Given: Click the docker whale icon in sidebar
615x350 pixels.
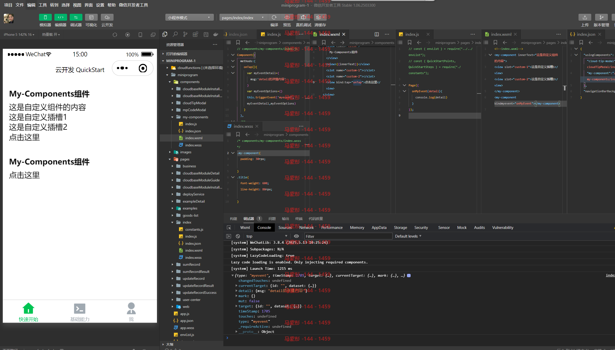Looking at the screenshot, I should point(216,34).
